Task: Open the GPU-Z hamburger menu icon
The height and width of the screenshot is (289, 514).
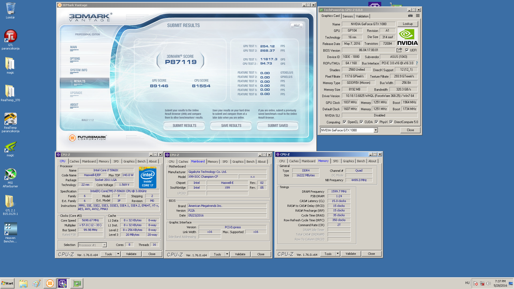Action: [x=418, y=16]
